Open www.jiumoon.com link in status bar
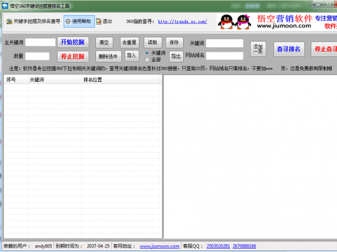The image size is (337, 252). [160, 246]
